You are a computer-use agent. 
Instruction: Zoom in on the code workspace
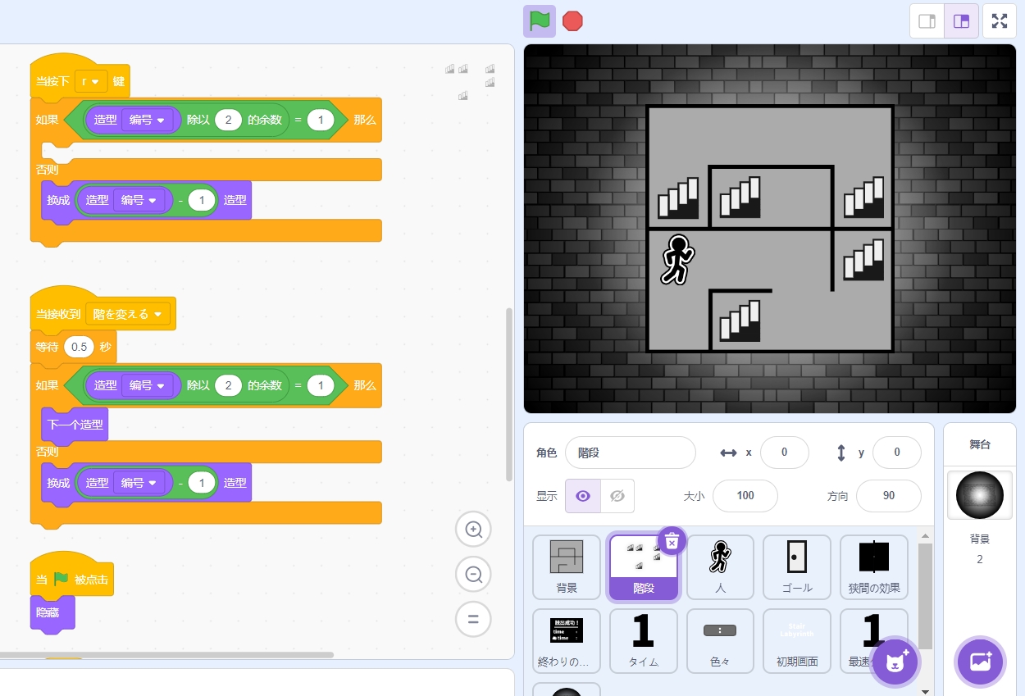(473, 530)
